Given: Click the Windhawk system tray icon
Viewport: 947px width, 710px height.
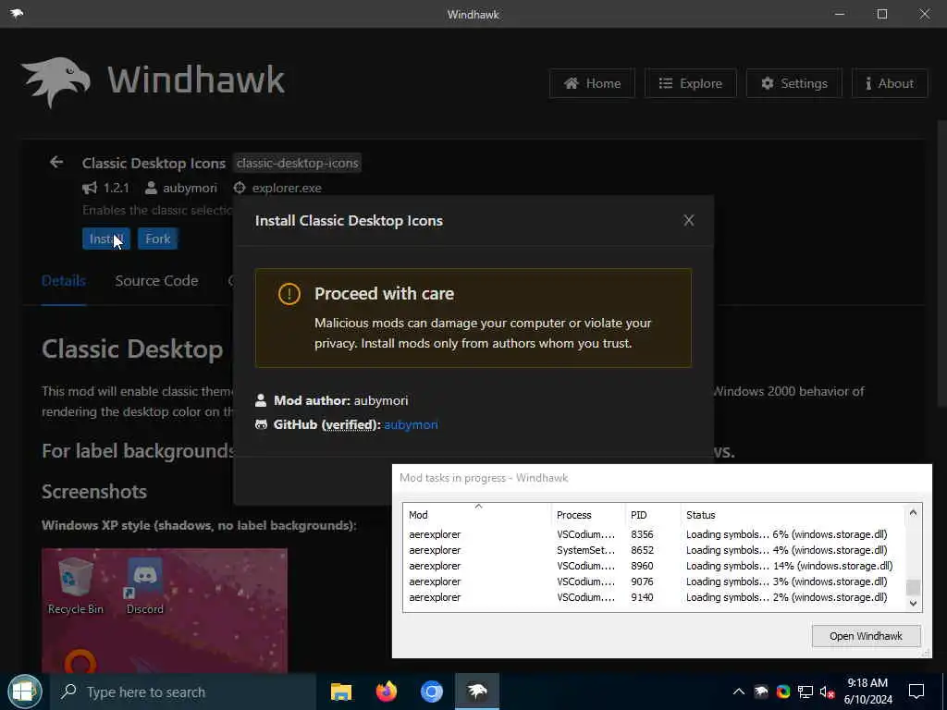Looking at the screenshot, I should 761,692.
